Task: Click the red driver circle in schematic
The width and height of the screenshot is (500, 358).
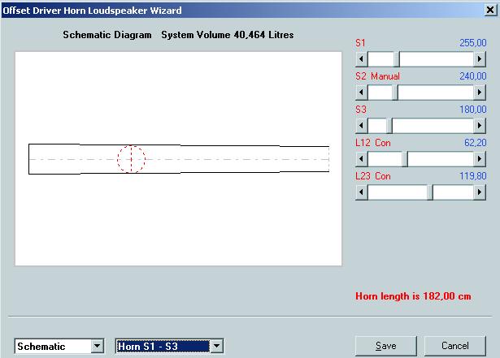Action: (x=131, y=159)
